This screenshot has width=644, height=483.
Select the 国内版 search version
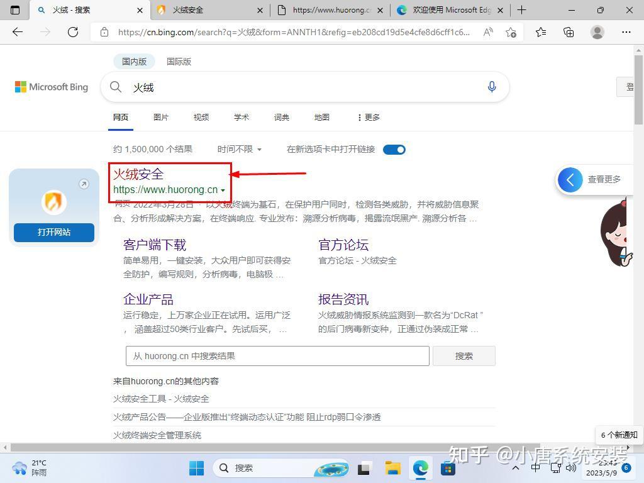(x=134, y=62)
